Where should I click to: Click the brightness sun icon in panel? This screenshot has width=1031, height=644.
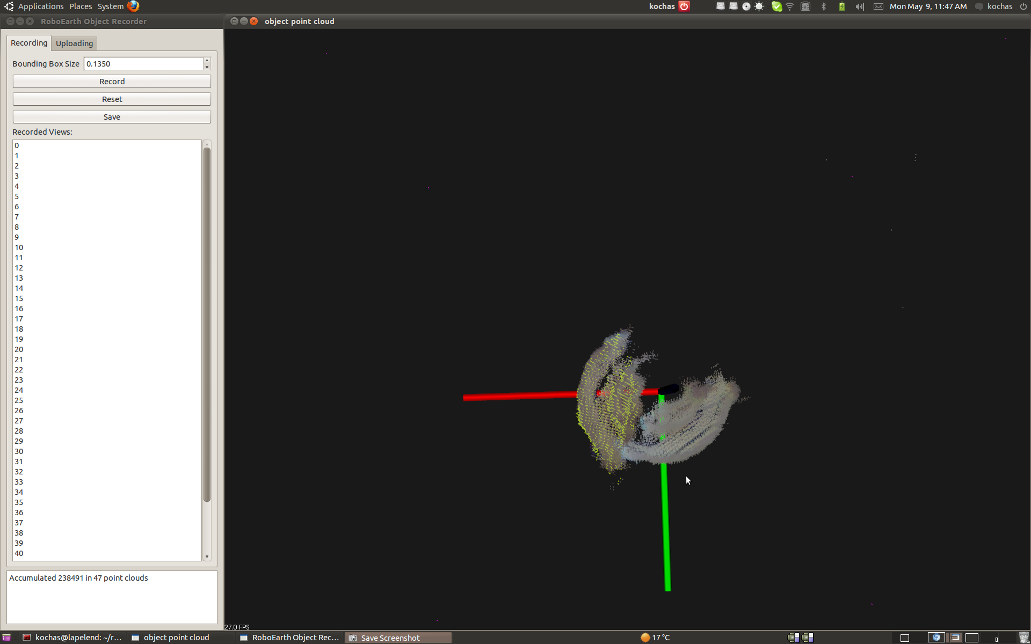pos(759,6)
